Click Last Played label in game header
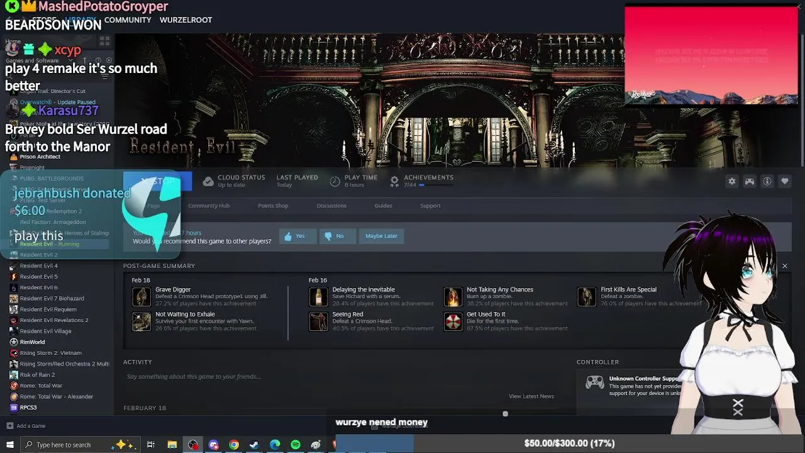 [x=297, y=177]
